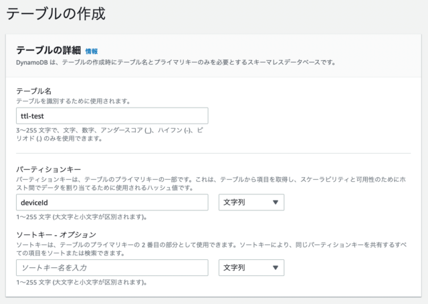Click the テーブルの作成 page heading
The width and height of the screenshot is (428, 304).
[x=56, y=13]
